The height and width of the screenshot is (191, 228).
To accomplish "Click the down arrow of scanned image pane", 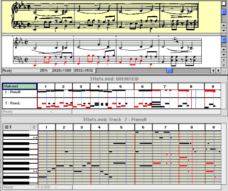I will click(x=224, y=30).
